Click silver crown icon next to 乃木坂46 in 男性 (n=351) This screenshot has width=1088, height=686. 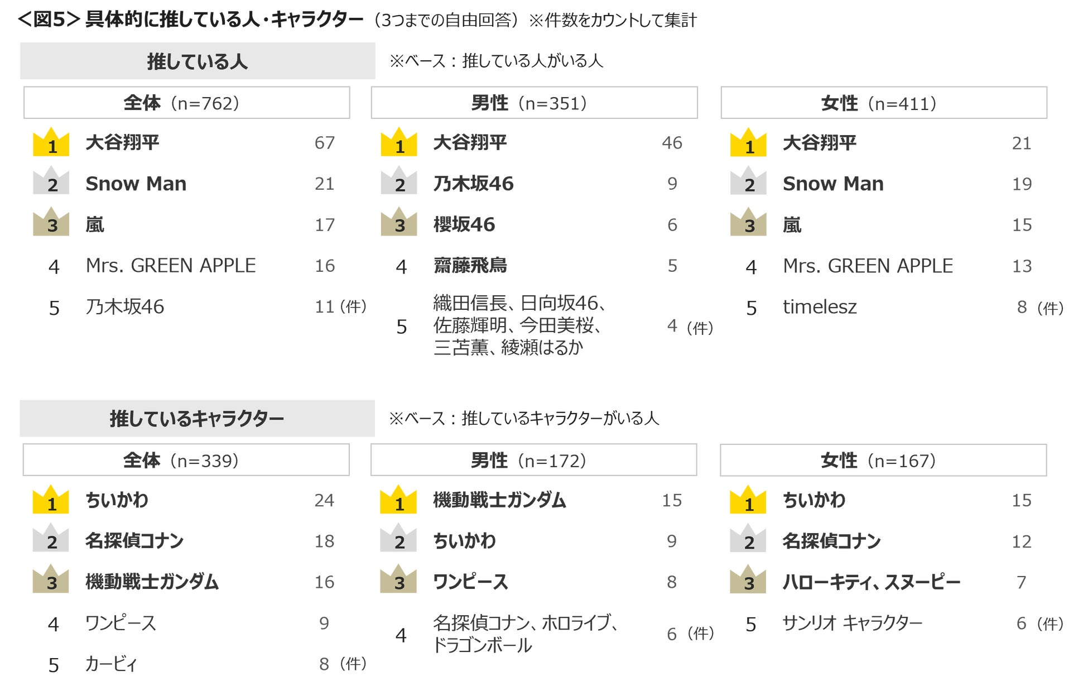click(x=399, y=181)
